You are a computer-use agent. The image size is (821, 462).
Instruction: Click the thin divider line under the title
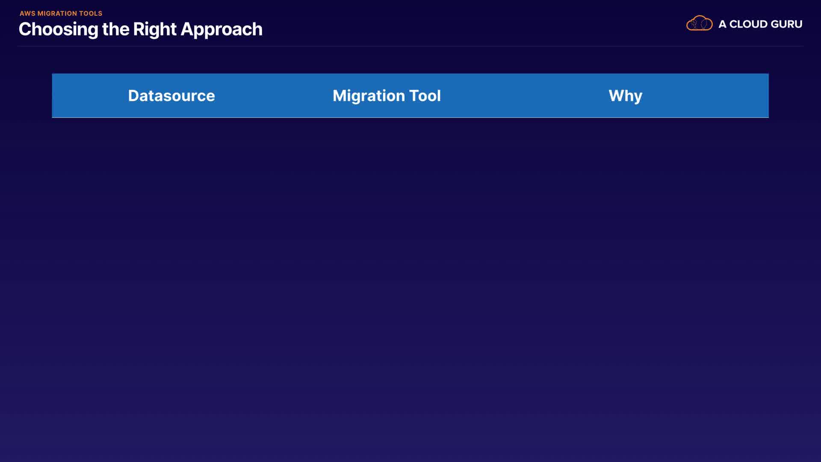[410, 46]
